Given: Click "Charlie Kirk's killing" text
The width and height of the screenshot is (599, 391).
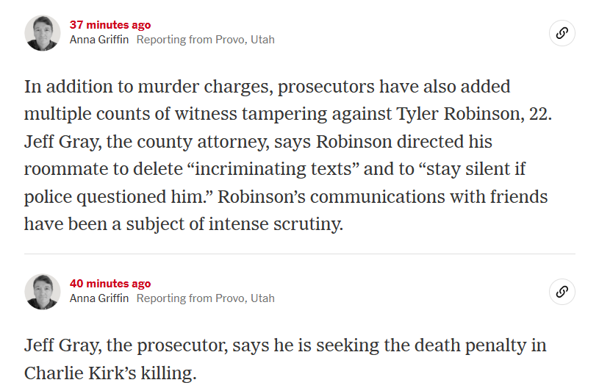Looking at the screenshot, I should click(x=110, y=373).
